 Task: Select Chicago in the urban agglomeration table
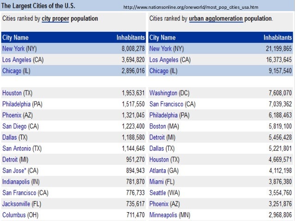coord(159,71)
